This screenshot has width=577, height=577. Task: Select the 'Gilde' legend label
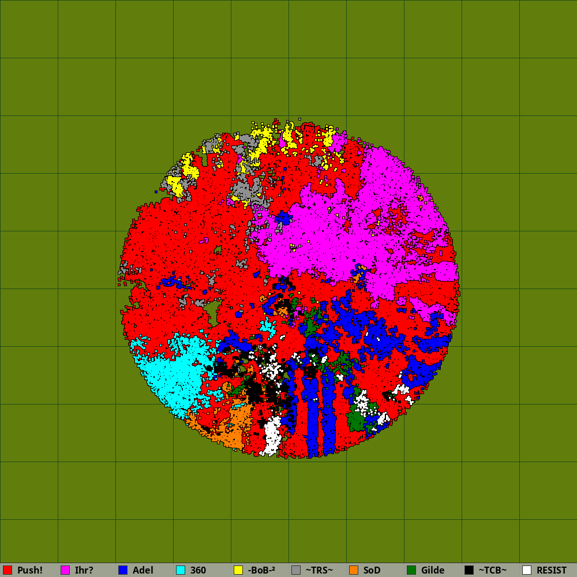click(x=433, y=570)
